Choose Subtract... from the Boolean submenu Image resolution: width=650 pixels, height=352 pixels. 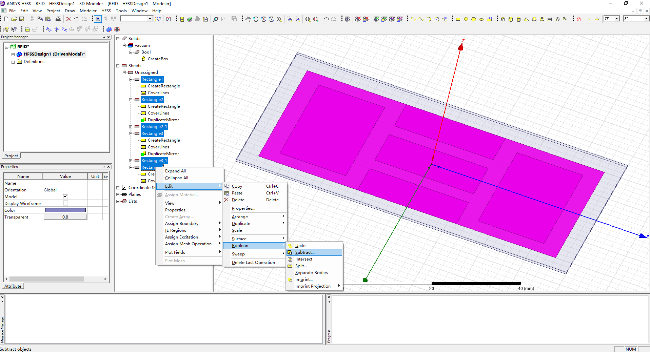304,252
